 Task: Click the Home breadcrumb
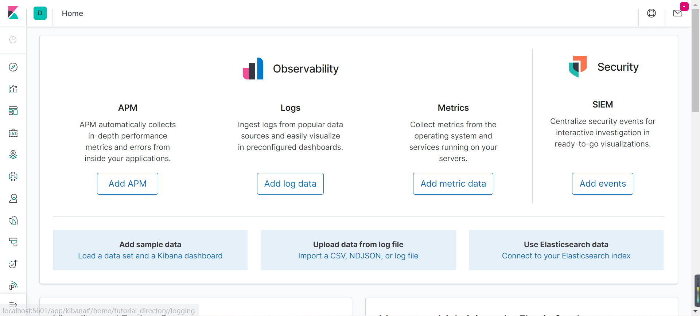pyautogui.click(x=73, y=13)
